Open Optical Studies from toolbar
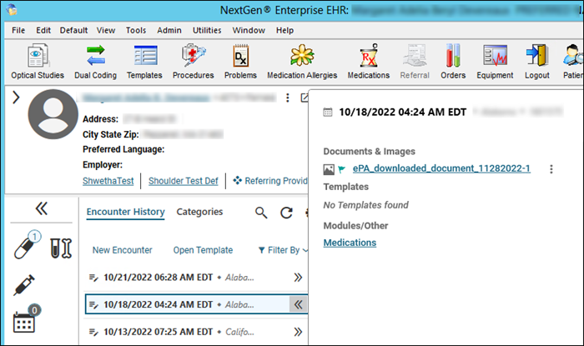 tap(38, 62)
